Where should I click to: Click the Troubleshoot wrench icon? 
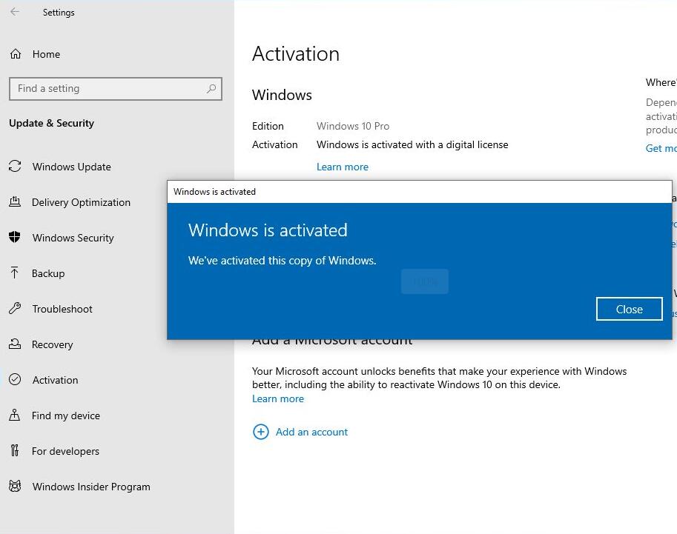pos(15,308)
